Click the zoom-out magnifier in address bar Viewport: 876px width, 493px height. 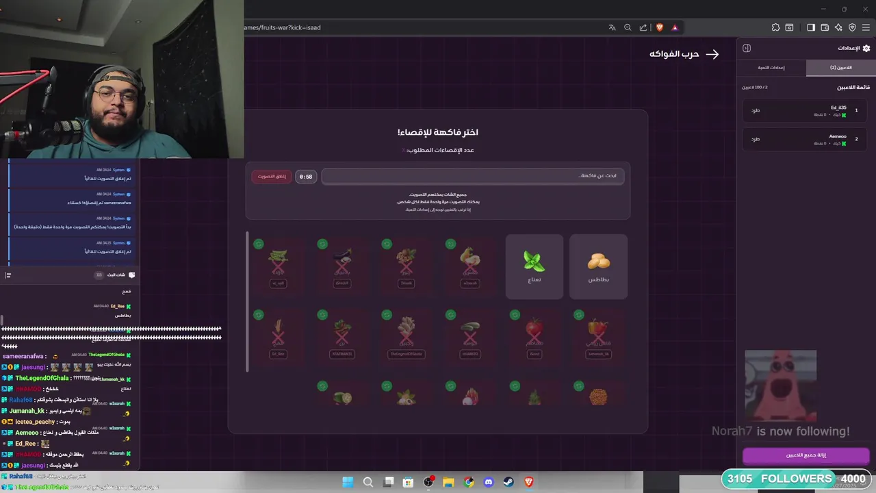coord(628,27)
